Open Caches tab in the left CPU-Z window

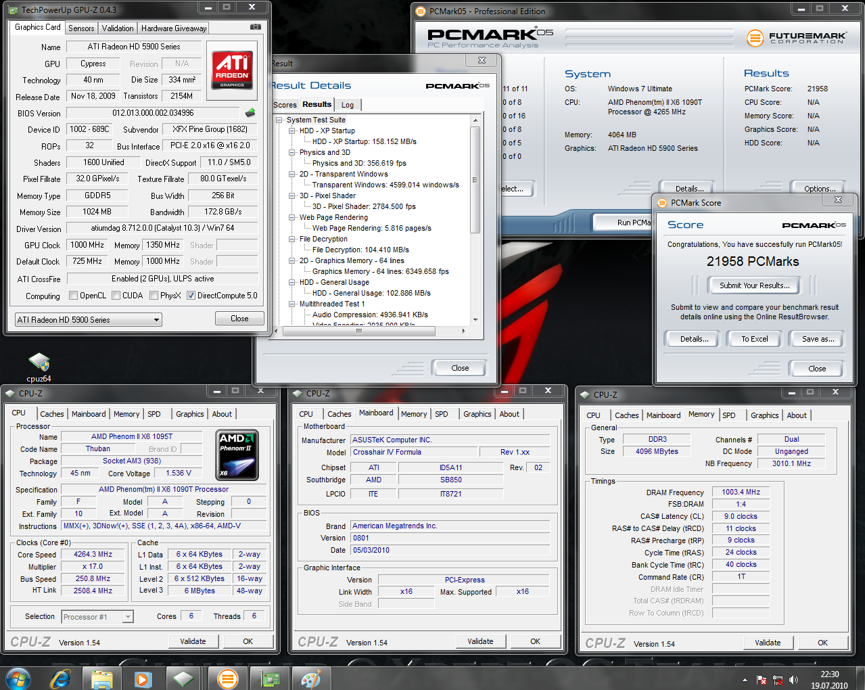[51, 414]
